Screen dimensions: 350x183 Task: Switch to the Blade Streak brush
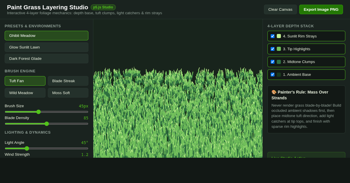pos(68,81)
